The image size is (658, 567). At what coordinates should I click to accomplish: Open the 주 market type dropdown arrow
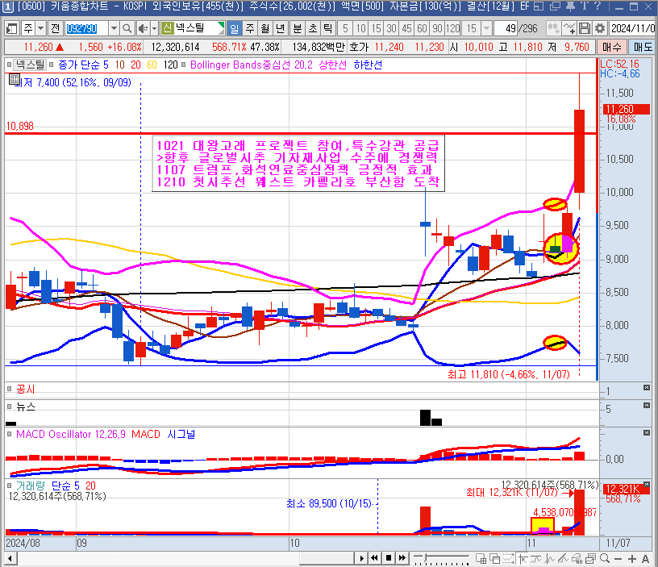[40, 28]
